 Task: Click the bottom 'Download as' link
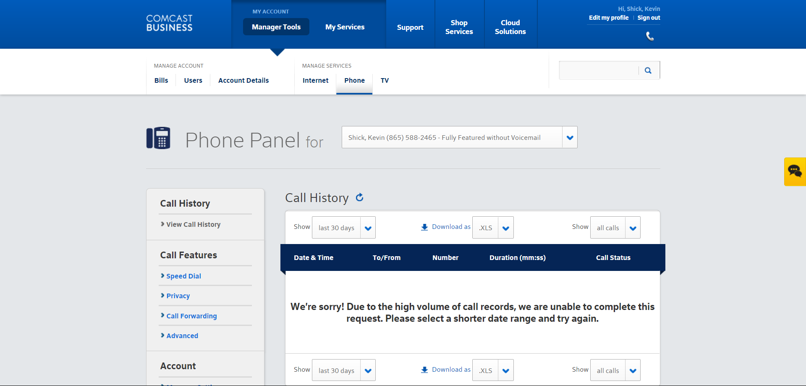pyautogui.click(x=451, y=370)
